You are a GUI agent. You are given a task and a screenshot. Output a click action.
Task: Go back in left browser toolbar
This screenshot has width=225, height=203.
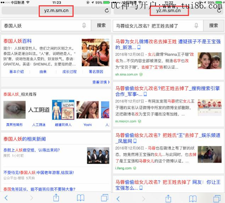pos(6,198)
